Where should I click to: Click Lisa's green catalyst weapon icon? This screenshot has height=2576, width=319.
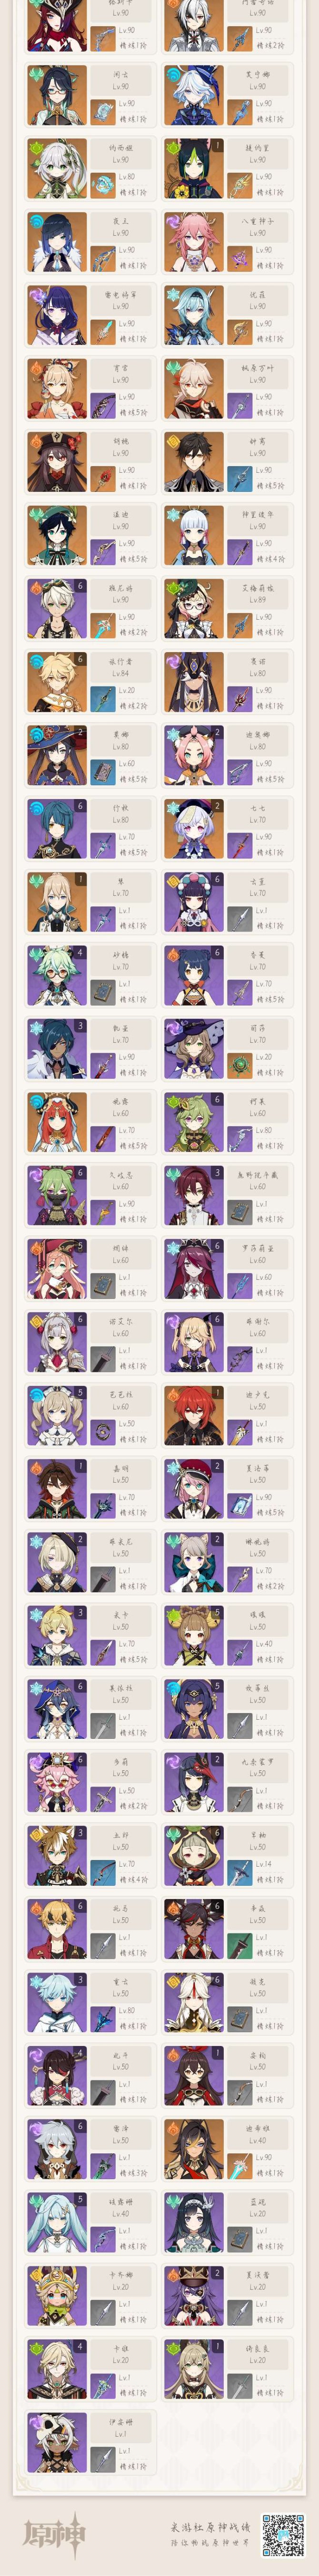tap(239, 1065)
